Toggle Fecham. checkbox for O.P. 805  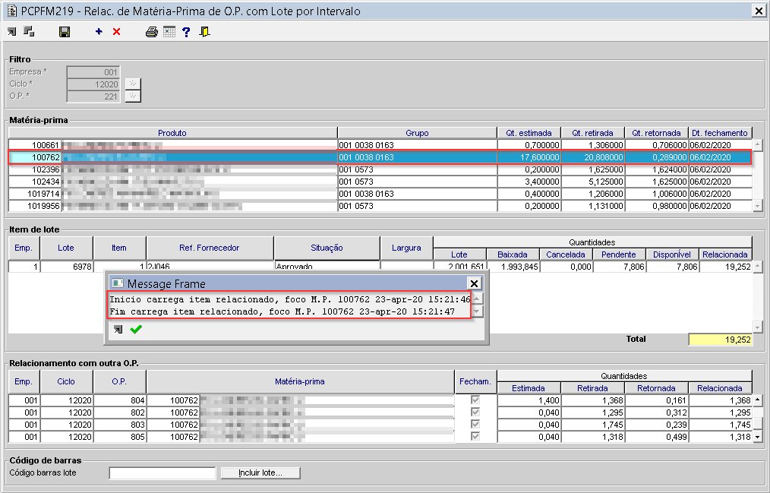(475, 437)
